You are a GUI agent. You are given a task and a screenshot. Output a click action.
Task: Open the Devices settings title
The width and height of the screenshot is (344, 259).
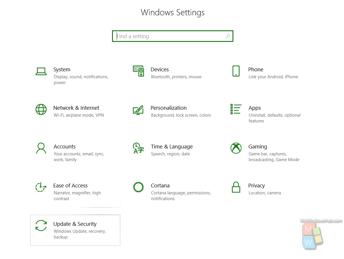[160, 70]
